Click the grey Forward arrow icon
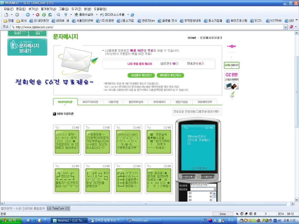The width and height of the screenshot is (299, 224). [x=17, y=15]
